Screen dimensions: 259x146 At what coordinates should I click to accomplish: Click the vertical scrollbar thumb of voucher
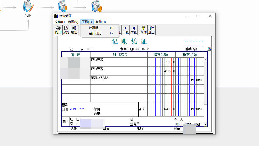click(205, 83)
